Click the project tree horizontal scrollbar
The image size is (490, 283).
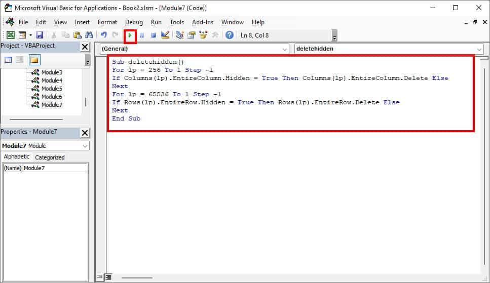[x=36, y=119]
